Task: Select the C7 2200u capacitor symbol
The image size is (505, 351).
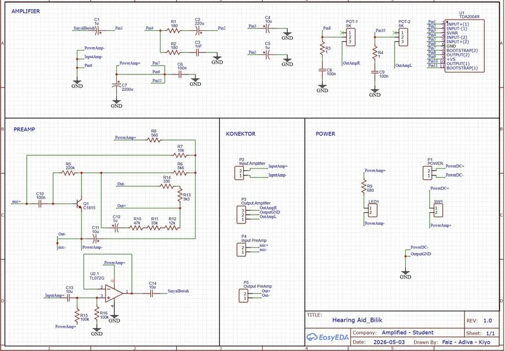Action: (116, 86)
